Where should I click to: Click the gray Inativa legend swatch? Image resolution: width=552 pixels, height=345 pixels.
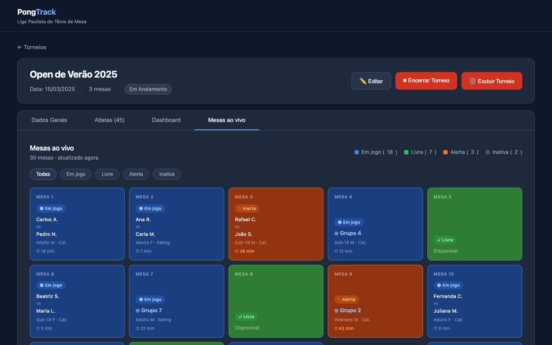click(488, 152)
